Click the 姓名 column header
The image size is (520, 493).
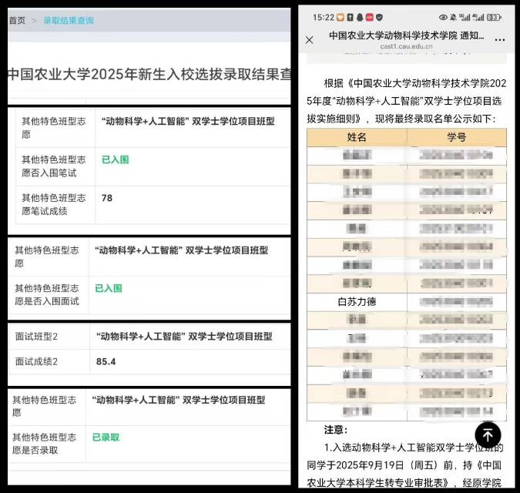(x=357, y=137)
